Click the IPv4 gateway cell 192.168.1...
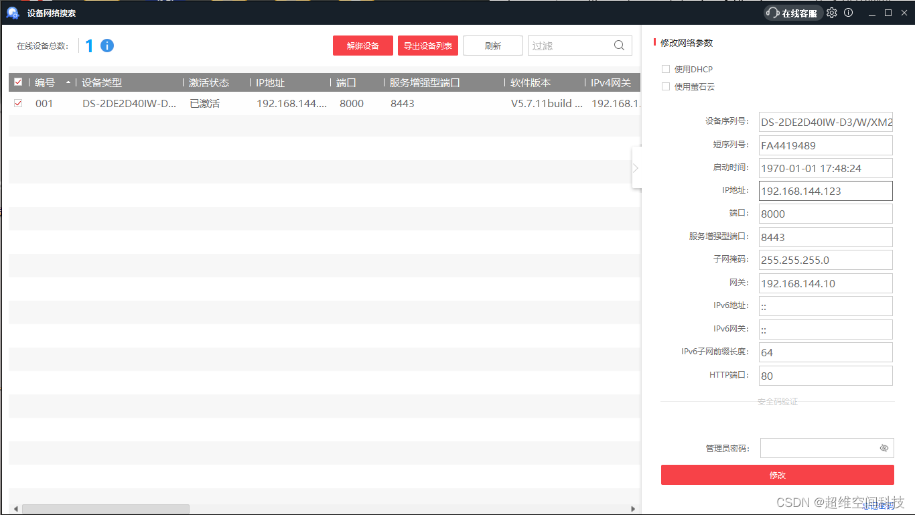The height and width of the screenshot is (515, 915). pos(616,104)
